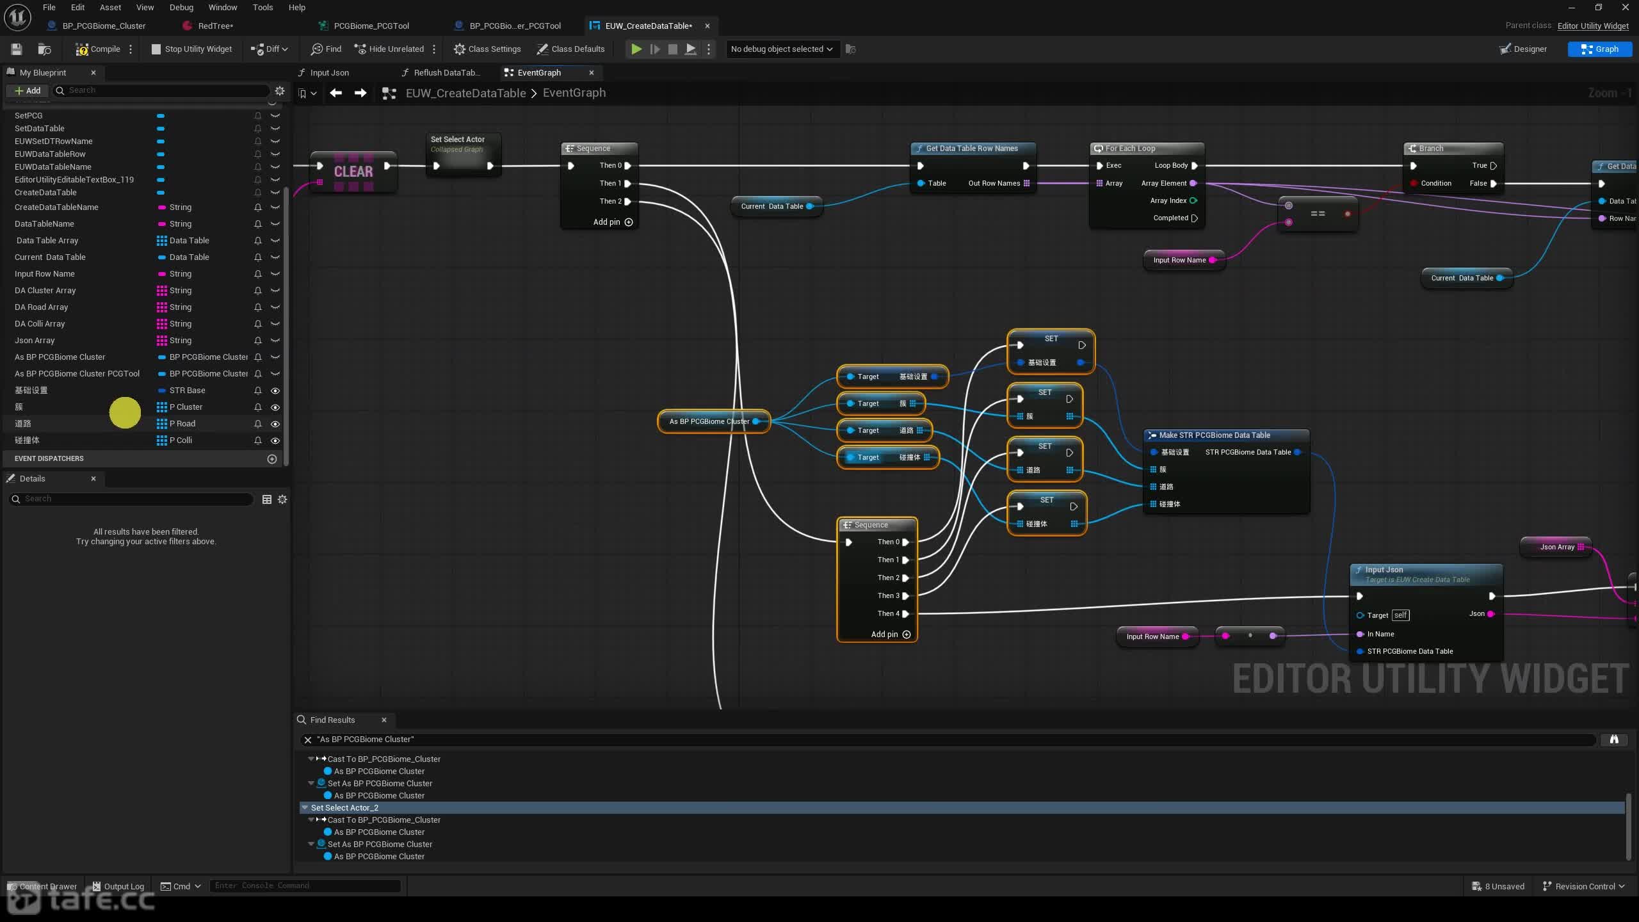Click the Save blueprint icon
Screen dimensions: 1639x922
click(x=17, y=49)
